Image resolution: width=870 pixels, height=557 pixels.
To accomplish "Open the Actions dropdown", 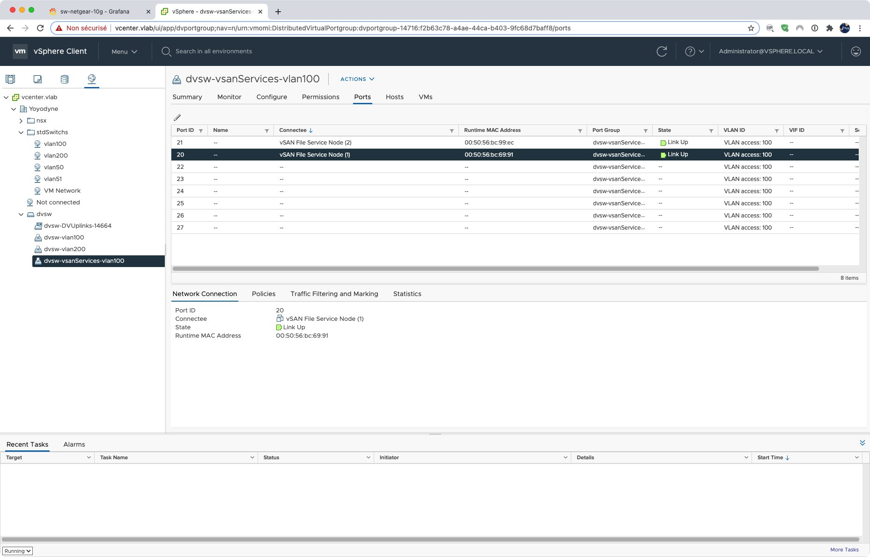I will click(x=357, y=79).
